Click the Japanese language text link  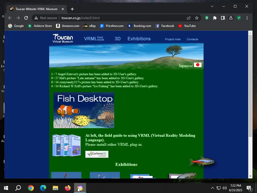point(186,66)
